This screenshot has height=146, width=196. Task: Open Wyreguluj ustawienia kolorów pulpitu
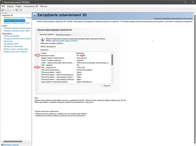pos(17,39)
